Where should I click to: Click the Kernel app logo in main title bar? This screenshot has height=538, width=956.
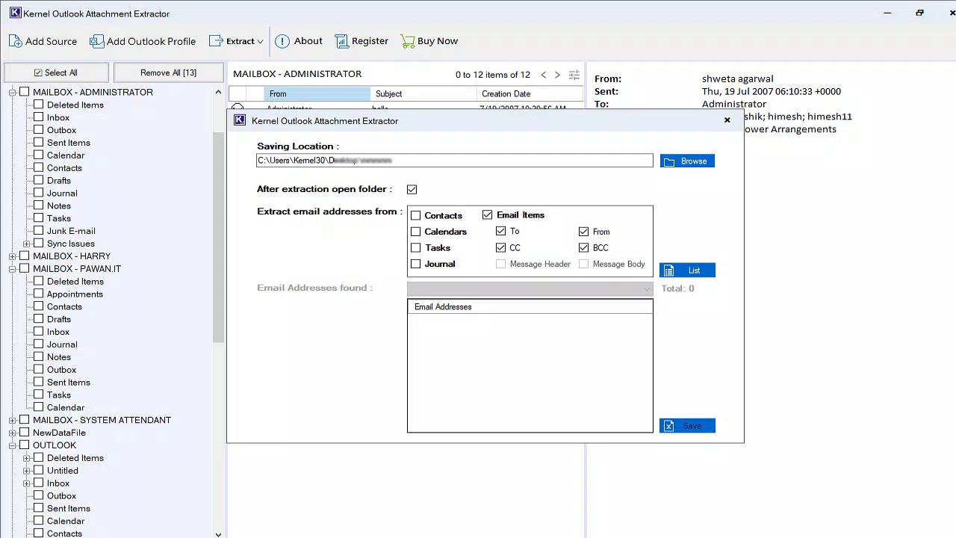14,13
